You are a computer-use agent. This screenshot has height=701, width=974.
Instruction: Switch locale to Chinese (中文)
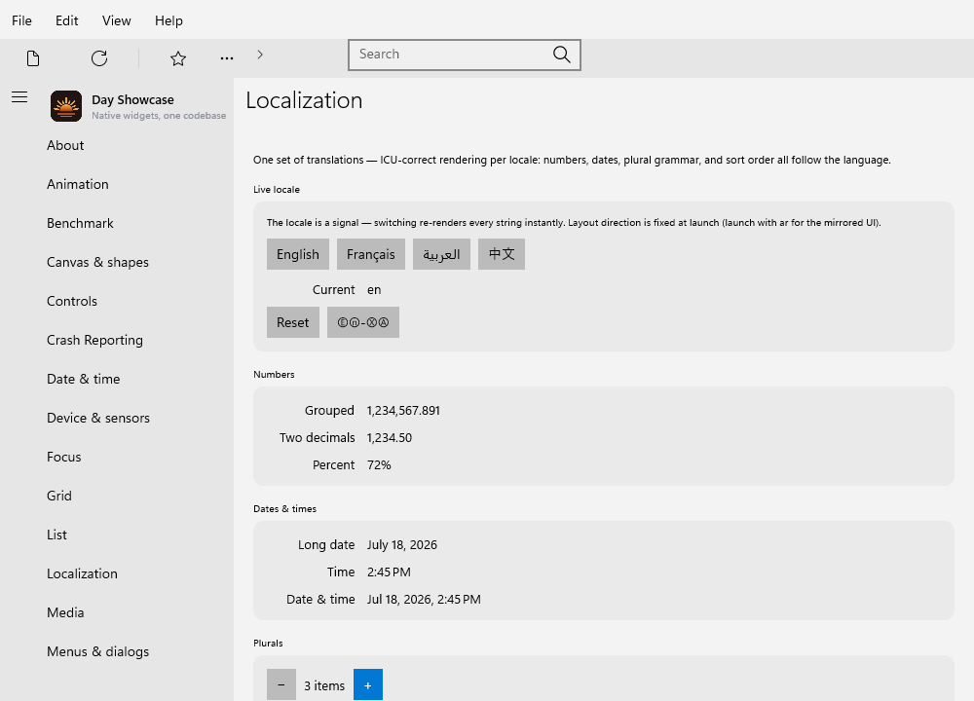pyautogui.click(x=502, y=254)
